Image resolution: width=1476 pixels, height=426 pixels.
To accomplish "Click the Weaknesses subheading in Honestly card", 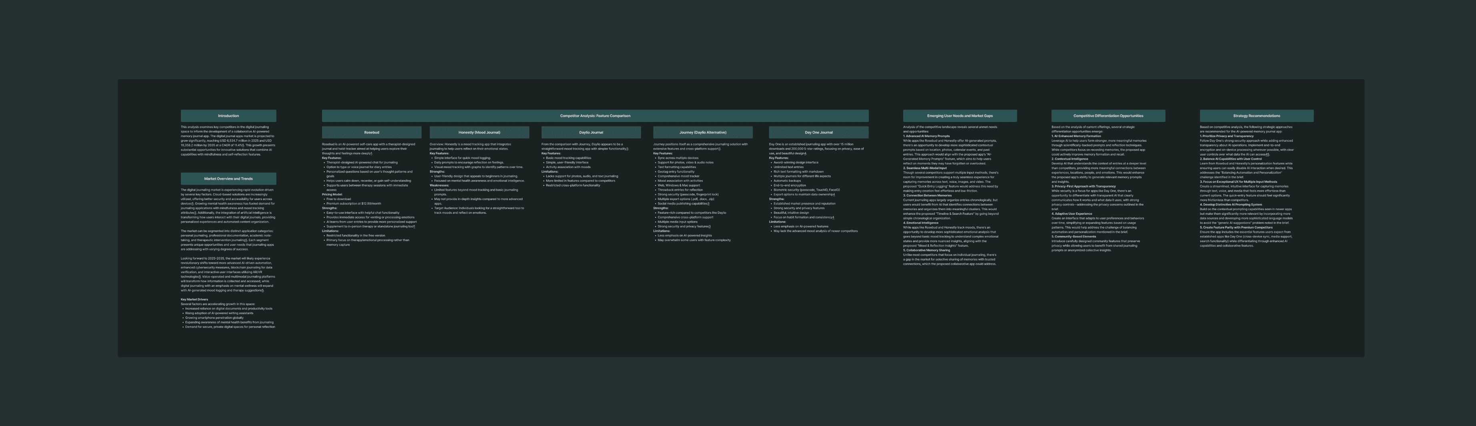I will (x=439, y=185).
